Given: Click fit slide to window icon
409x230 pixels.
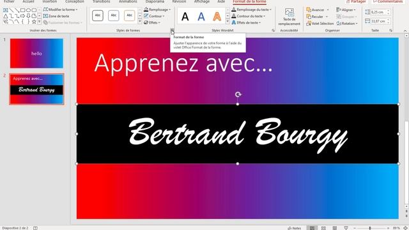Looking at the screenshot, I should pos(405,228).
